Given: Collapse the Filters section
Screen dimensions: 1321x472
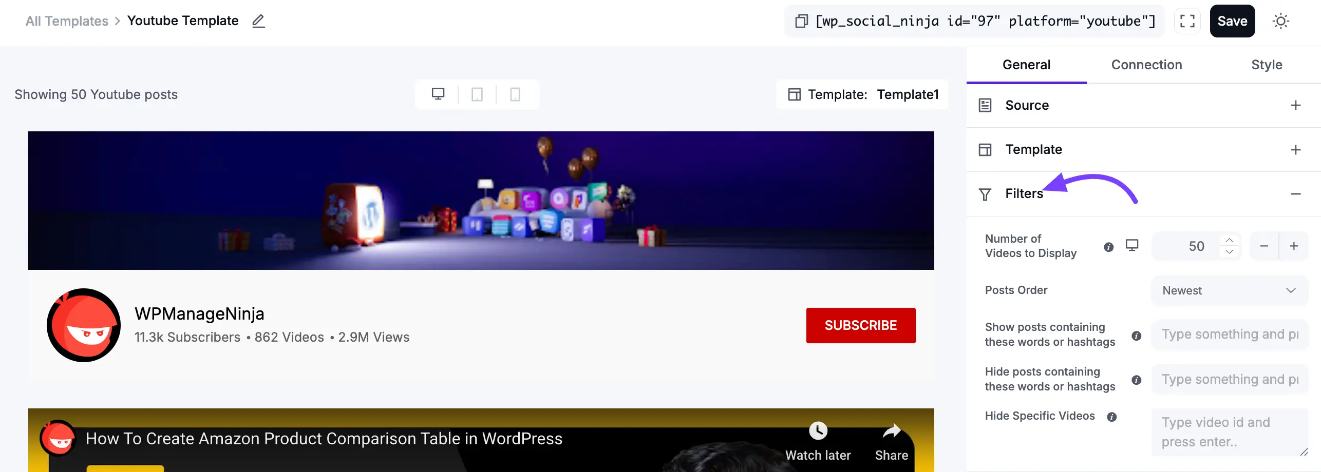Looking at the screenshot, I should pyautogui.click(x=1295, y=194).
